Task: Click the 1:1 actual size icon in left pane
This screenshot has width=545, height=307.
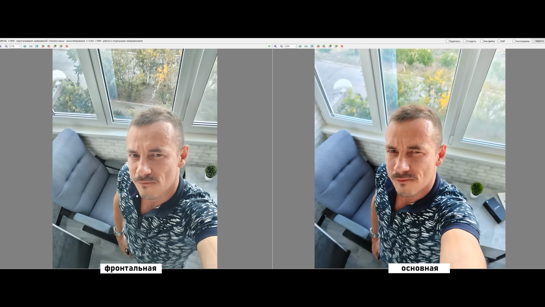Action: click(31, 46)
